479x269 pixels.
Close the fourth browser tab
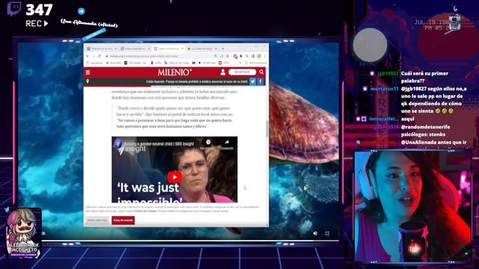point(216,49)
